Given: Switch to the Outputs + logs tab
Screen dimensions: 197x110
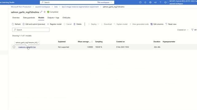Looking at the screenshot, I should [x=53, y=18].
